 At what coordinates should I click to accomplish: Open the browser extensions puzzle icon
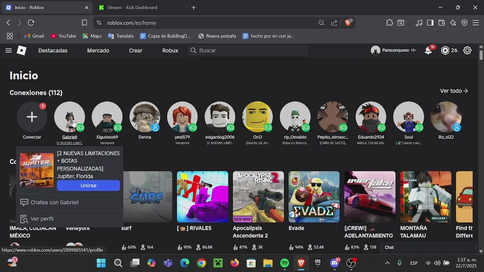point(389,23)
